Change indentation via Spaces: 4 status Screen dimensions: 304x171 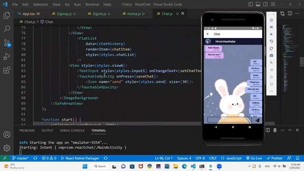(x=184, y=158)
